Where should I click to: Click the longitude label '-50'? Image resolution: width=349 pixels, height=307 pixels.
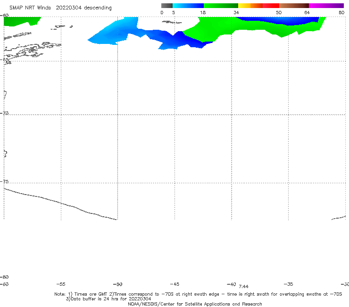(117, 284)
